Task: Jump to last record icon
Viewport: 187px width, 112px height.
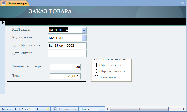Action: pos(43,109)
